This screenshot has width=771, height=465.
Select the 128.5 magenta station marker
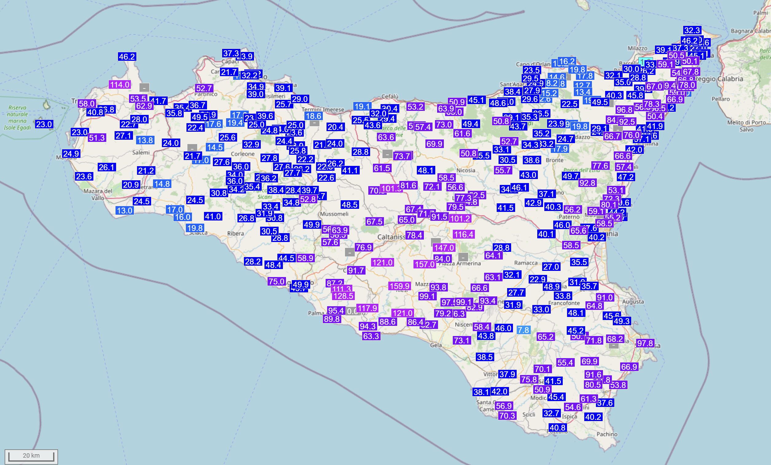click(x=343, y=296)
